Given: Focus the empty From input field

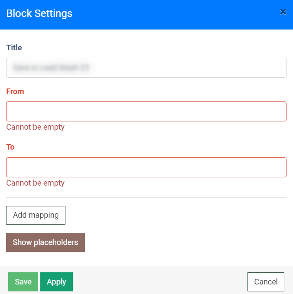Looking at the screenshot, I should pos(146,111).
